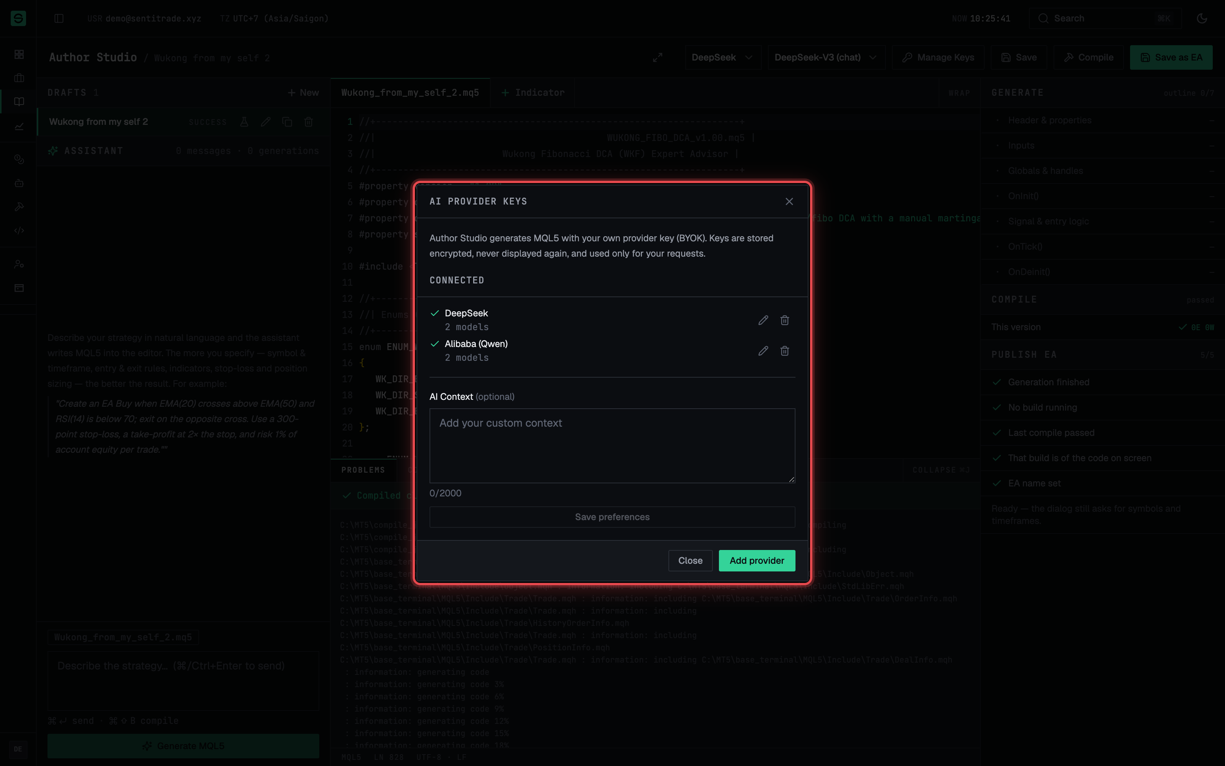Click the flask icon on Wukong draft
Screen dimensions: 1225x766
tap(244, 121)
